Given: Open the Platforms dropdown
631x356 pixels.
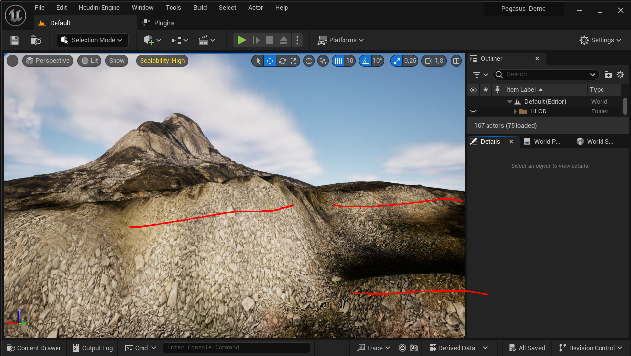Looking at the screenshot, I should (341, 40).
